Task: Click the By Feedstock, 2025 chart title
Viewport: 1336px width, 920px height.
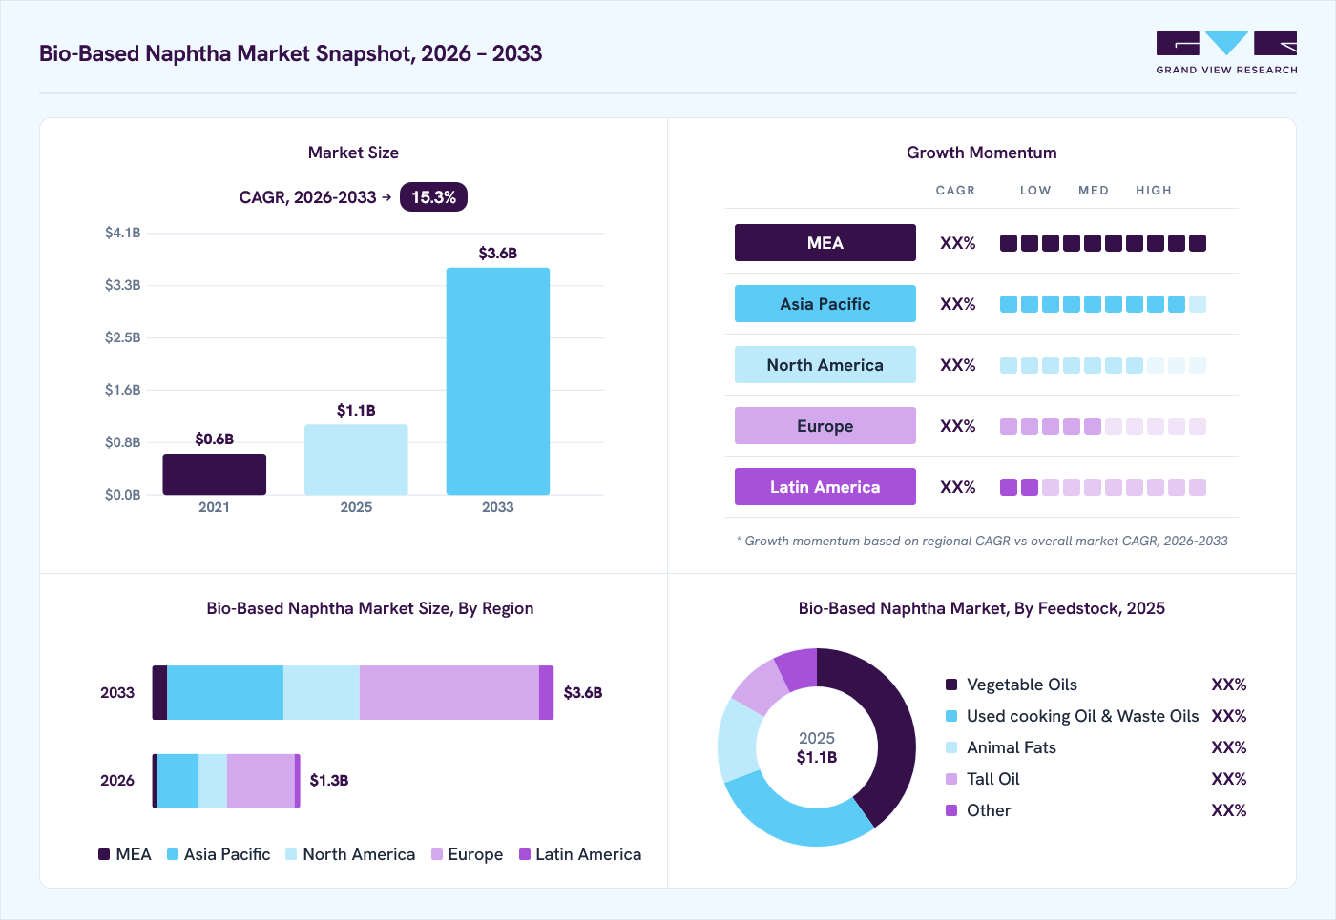Action: (982, 608)
